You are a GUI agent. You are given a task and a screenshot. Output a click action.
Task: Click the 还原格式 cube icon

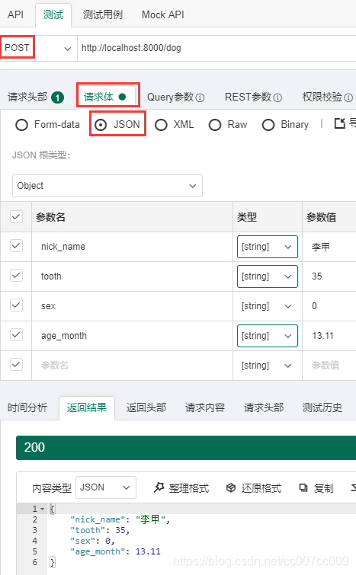231,487
